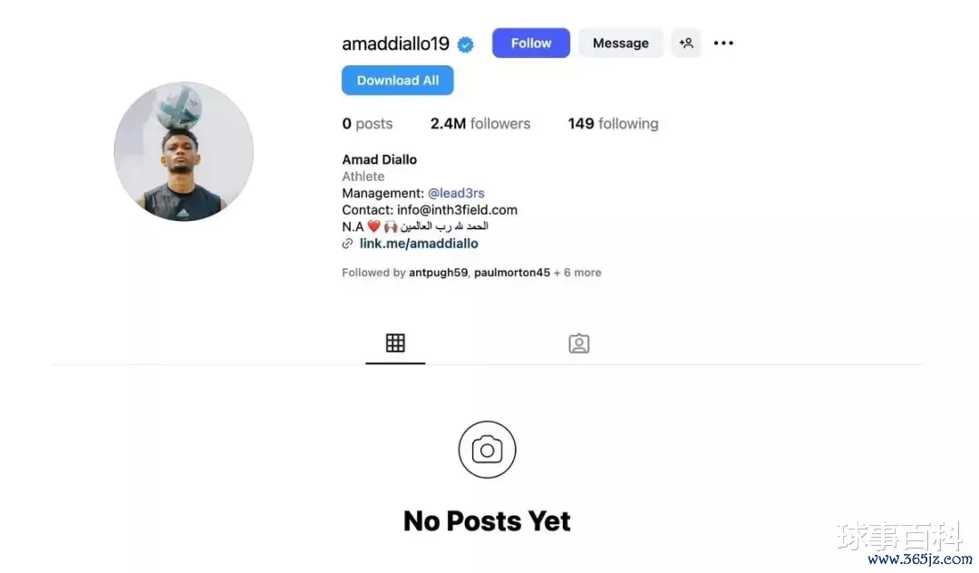Click the chain link icon in bio
979x573 pixels.
pos(347,244)
